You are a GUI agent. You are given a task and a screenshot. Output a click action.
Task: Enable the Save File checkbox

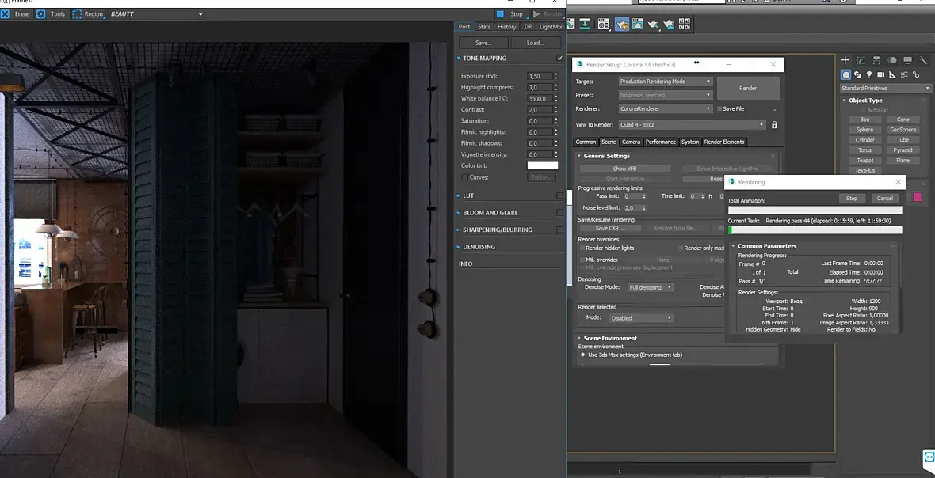click(x=719, y=108)
